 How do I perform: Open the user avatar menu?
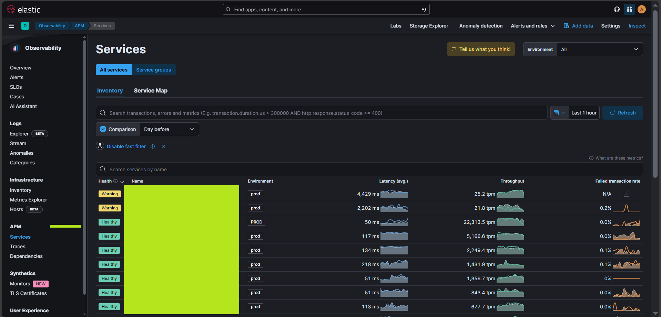point(641,10)
